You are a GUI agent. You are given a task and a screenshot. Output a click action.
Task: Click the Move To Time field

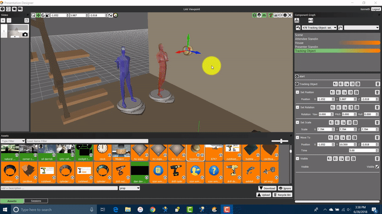click(x=363, y=150)
